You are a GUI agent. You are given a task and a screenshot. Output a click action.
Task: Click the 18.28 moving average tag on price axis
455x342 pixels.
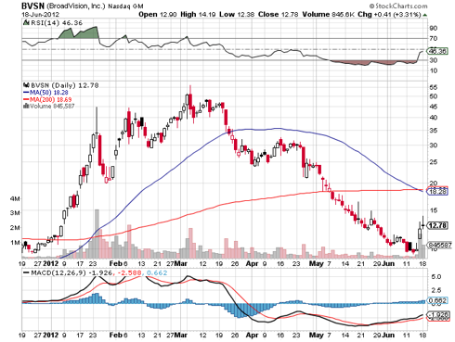click(437, 192)
